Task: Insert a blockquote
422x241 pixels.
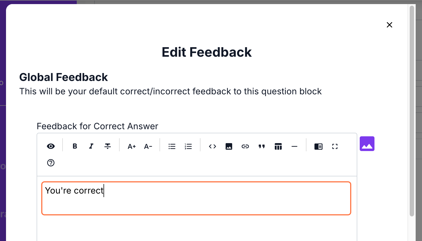Action: pos(262,146)
